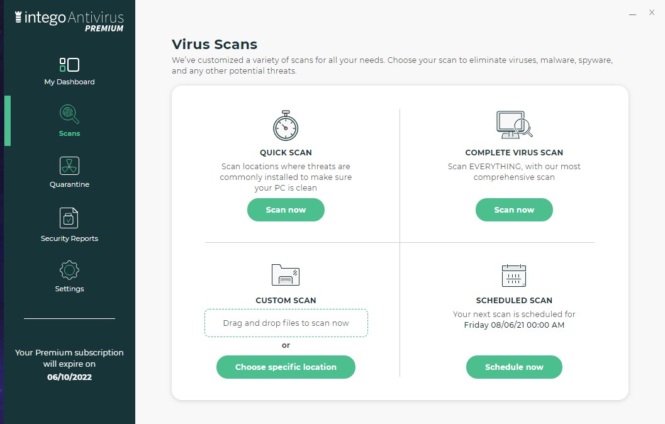Screen dimensions: 665x424
Task: Click the Quarantine biohazard icon
Action: pos(69,166)
